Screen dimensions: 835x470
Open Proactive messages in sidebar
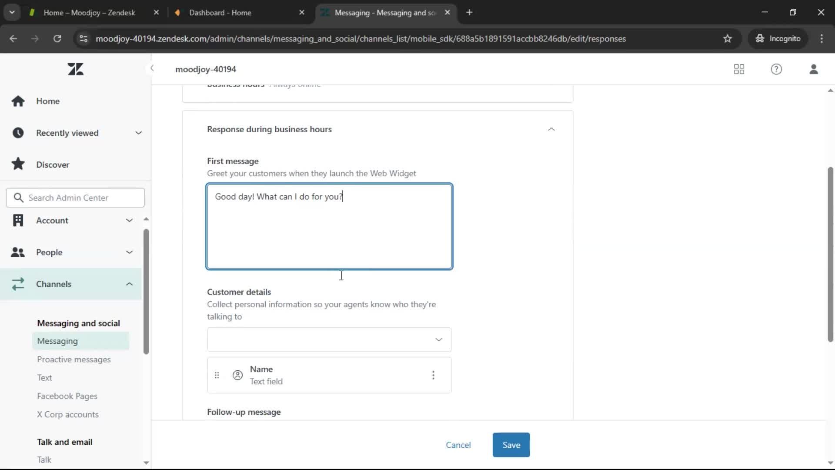click(73, 359)
